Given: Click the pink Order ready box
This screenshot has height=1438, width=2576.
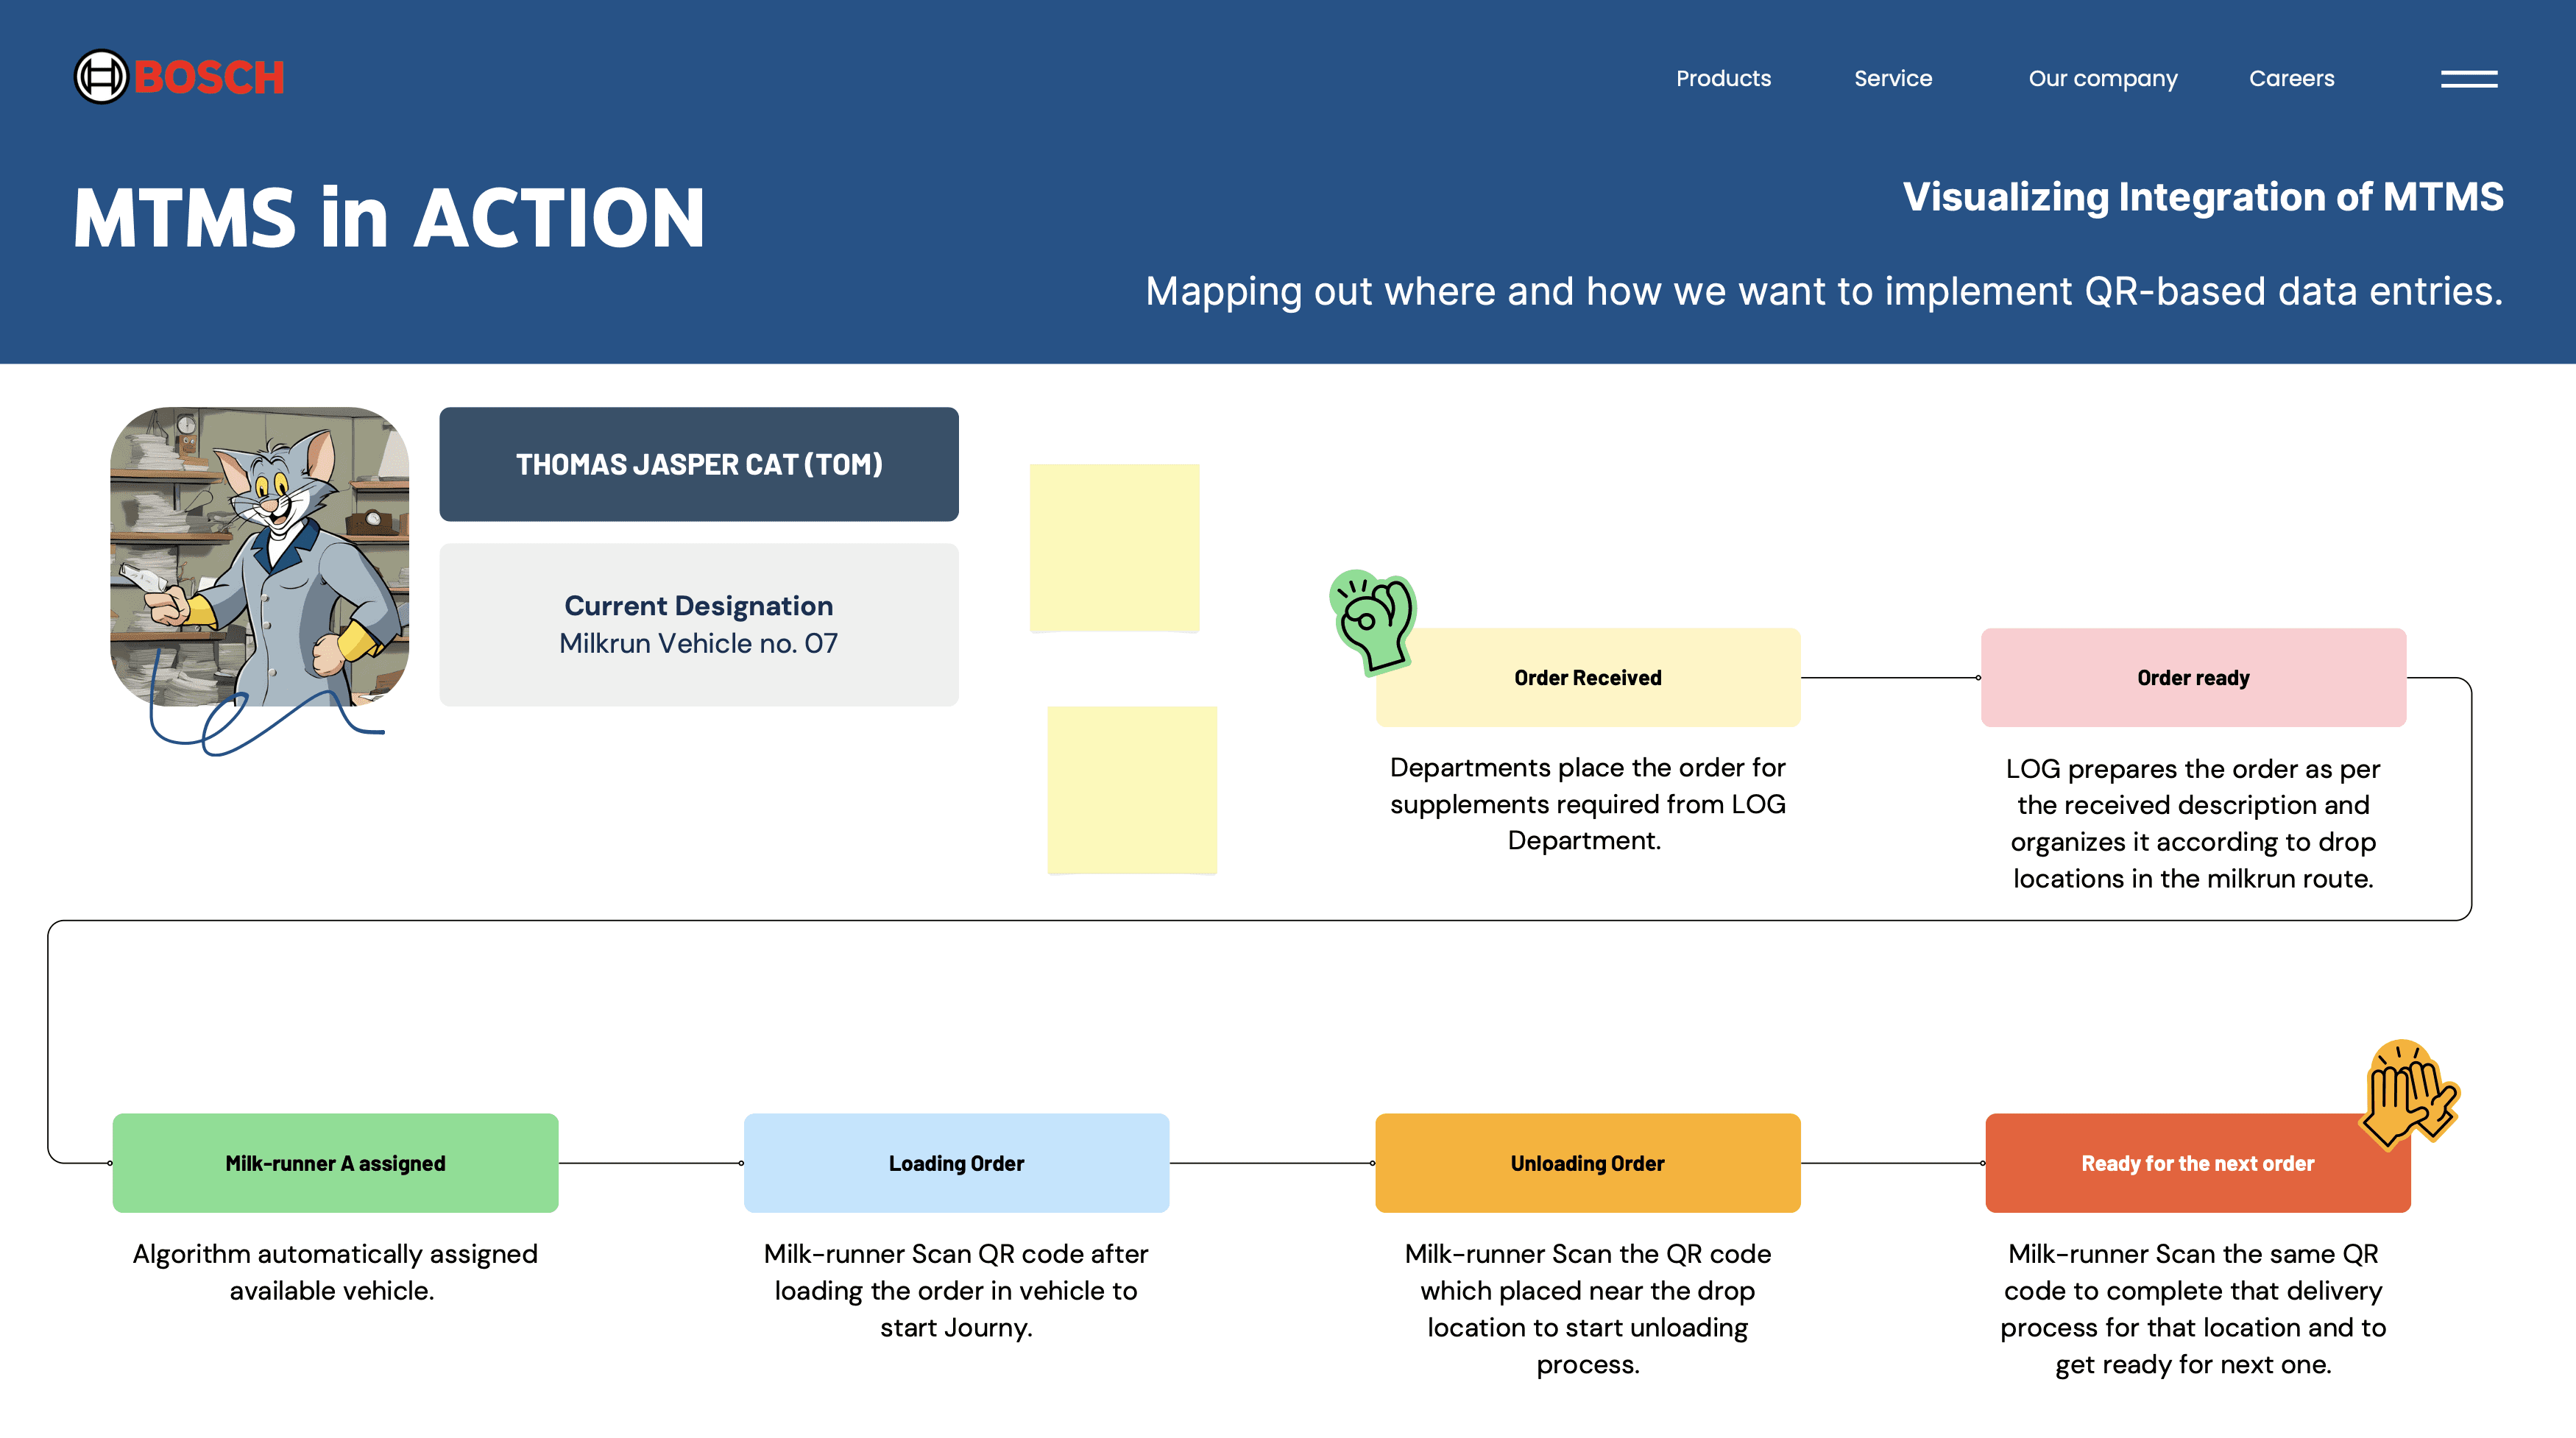Looking at the screenshot, I should [2192, 678].
